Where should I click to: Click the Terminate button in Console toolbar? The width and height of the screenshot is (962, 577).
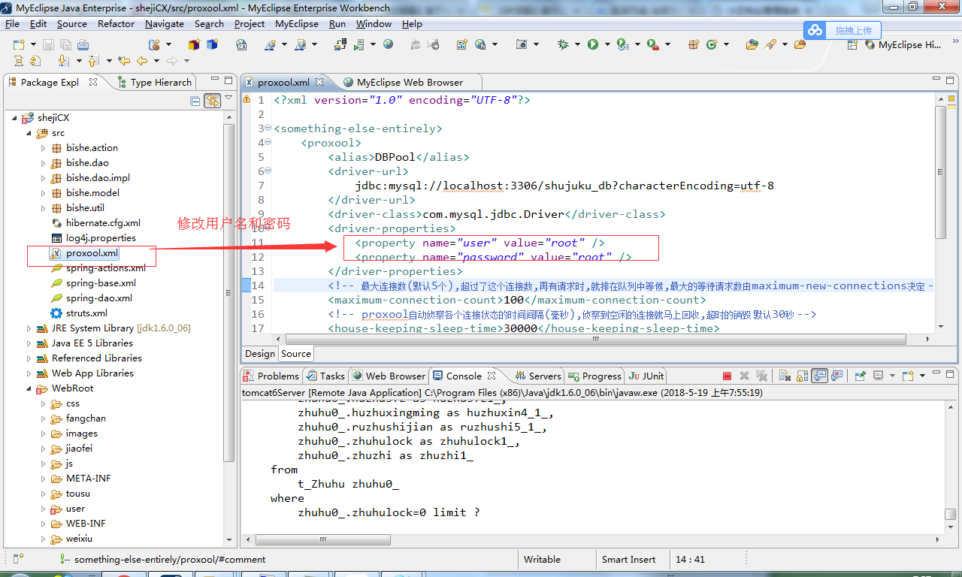coord(728,375)
